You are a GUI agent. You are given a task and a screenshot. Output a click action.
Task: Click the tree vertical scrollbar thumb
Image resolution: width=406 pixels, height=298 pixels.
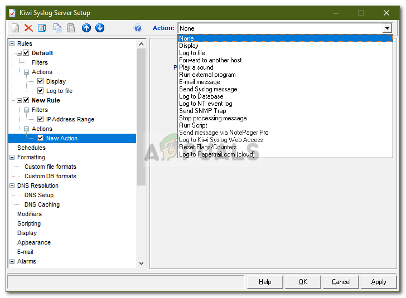tap(142, 117)
